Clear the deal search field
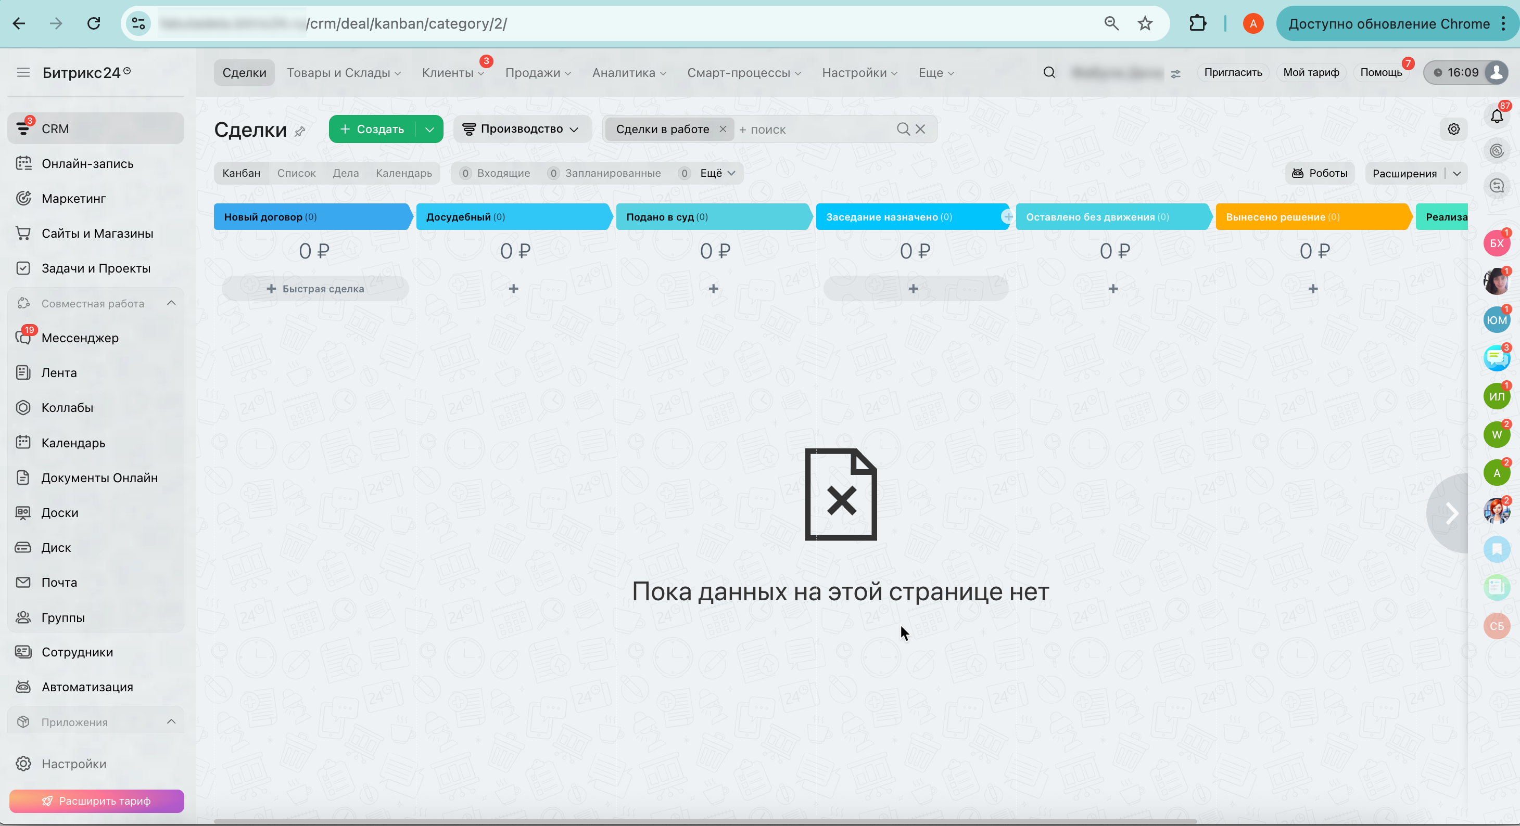 tap(919, 129)
